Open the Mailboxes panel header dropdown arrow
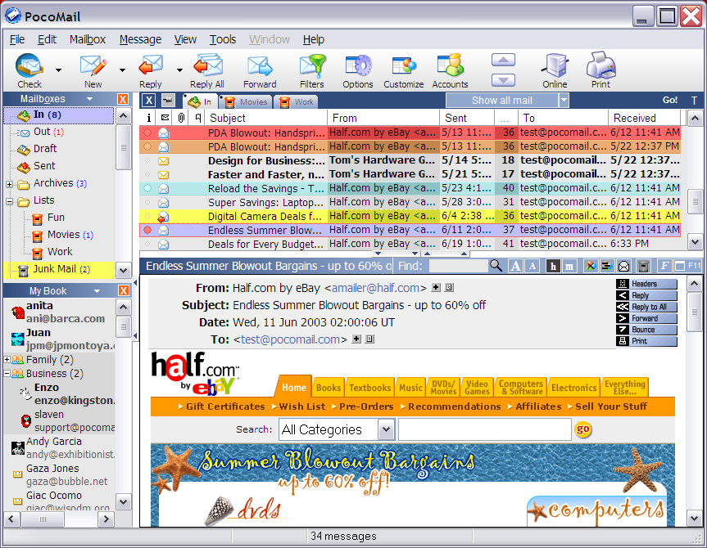Image resolution: width=707 pixels, height=548 pixels. (x=89, y=99)
